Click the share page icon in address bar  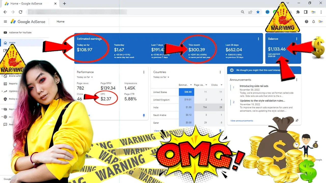click(x=250, y=12)
